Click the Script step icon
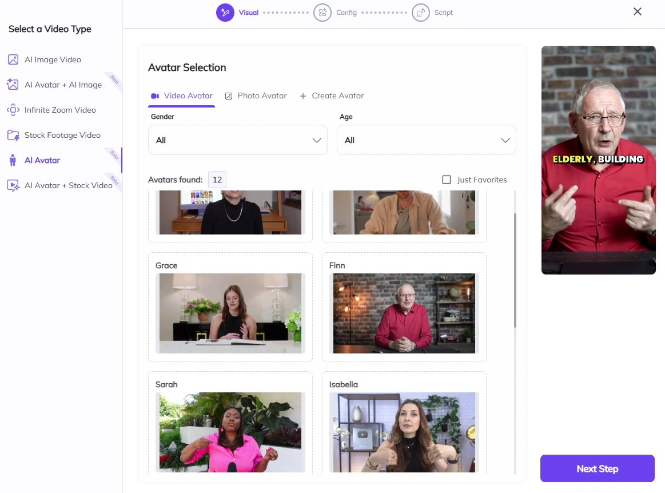 click(x=421, y=13)
